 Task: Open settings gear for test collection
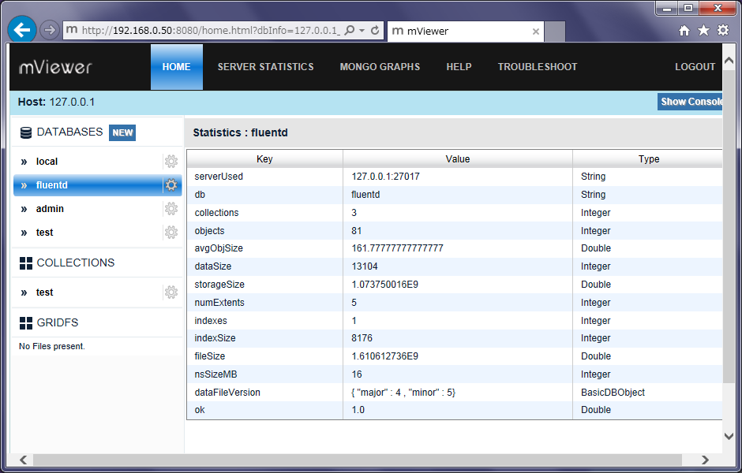171,292
